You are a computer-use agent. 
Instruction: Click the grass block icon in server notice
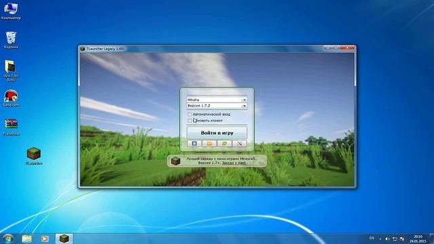[176, 161]
